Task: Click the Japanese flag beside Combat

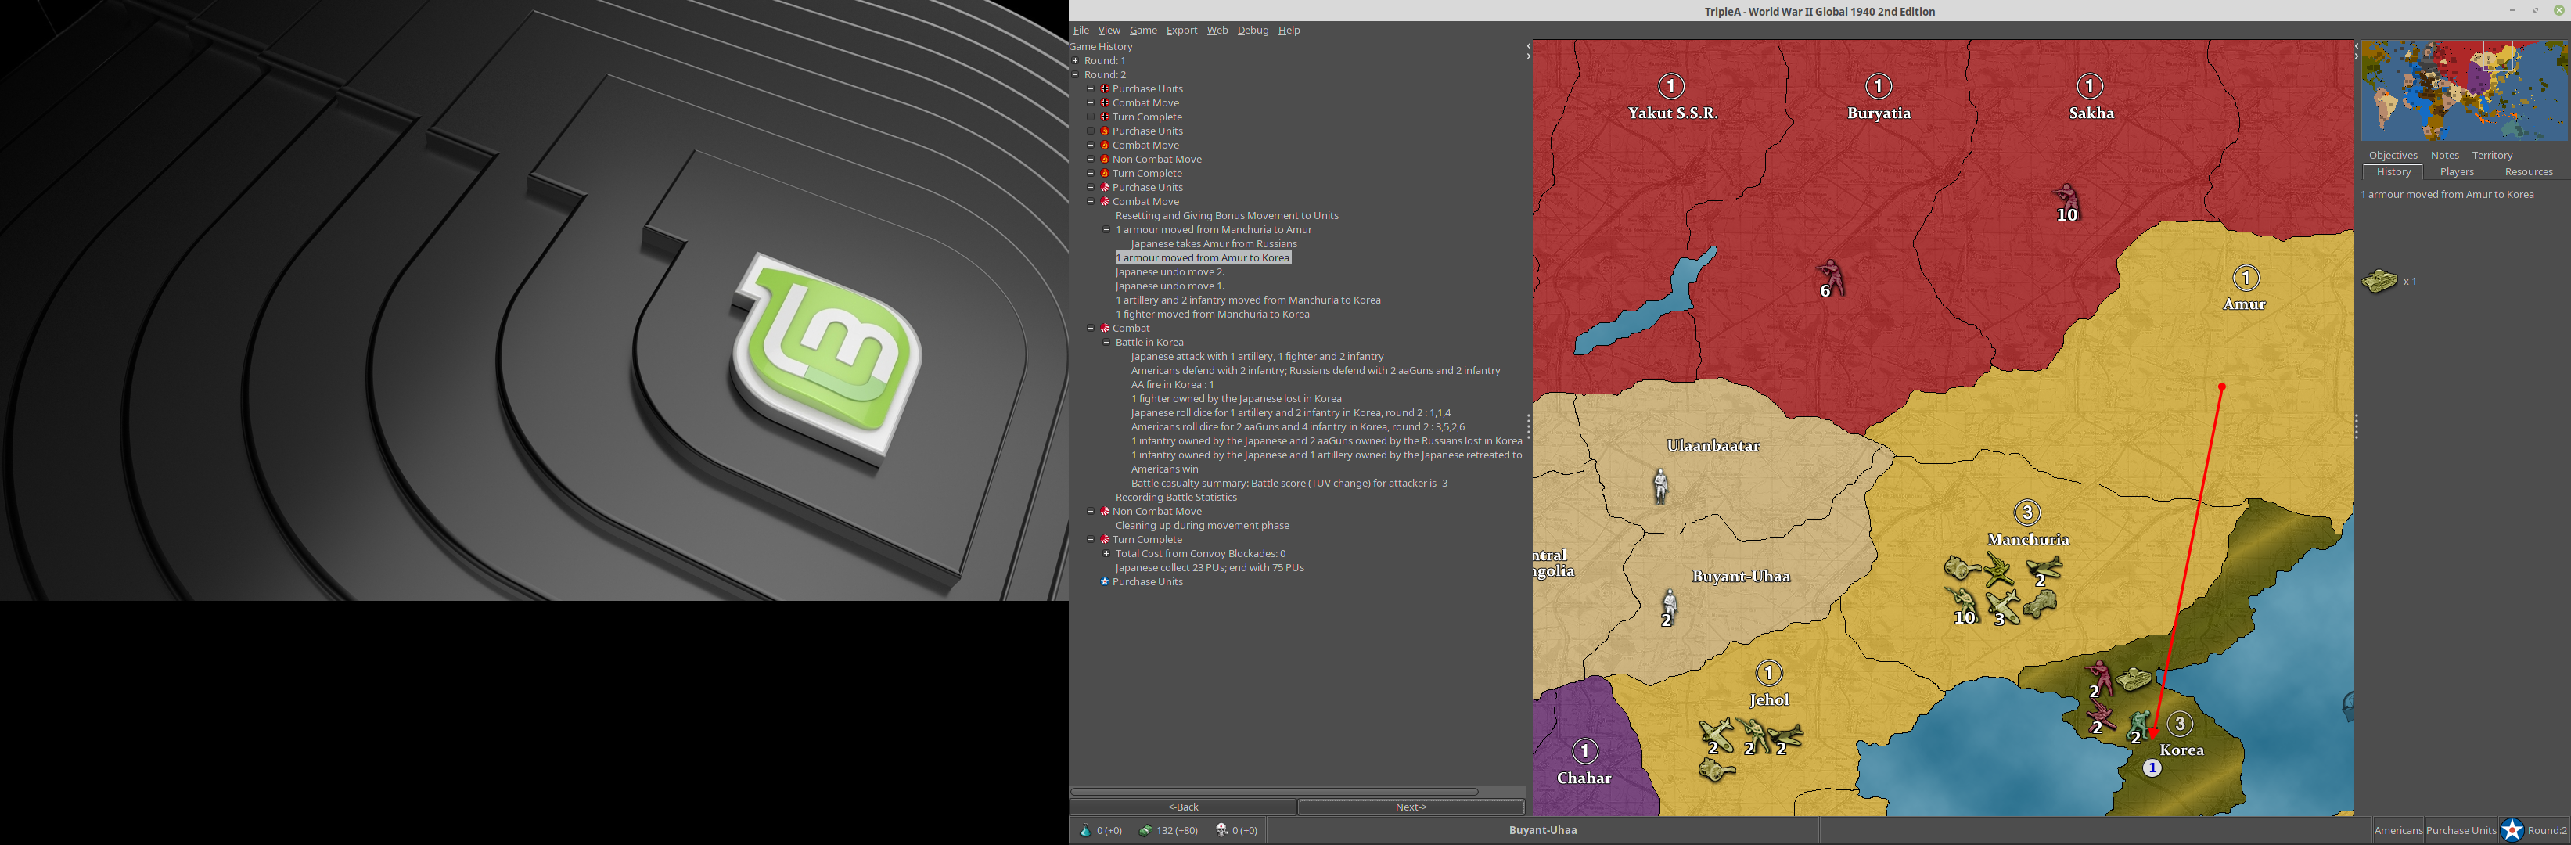Action: pos(1105,329)
